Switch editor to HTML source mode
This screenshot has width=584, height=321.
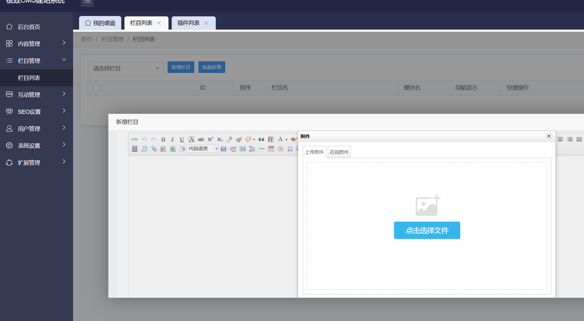(x=134, y=140)
